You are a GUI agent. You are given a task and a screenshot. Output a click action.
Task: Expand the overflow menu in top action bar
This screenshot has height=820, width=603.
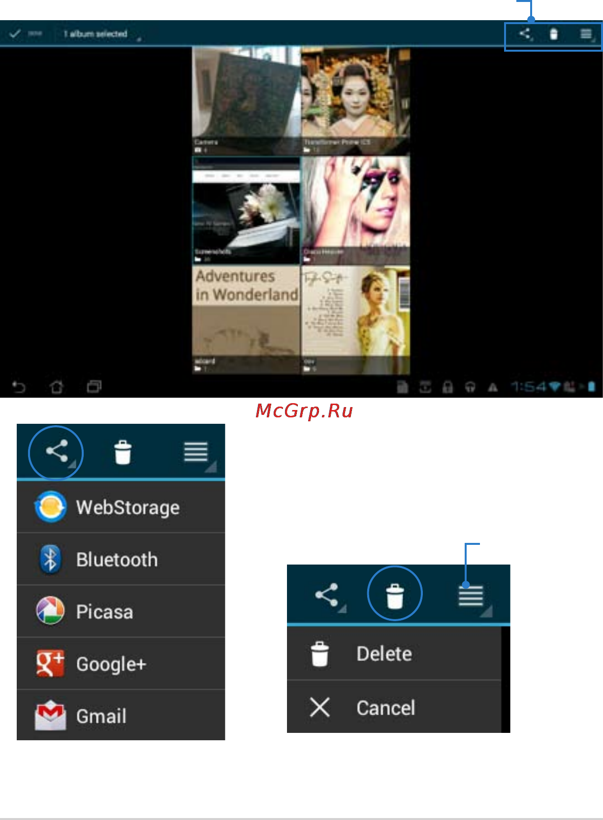pyautogui.click(x=586, y=34)
